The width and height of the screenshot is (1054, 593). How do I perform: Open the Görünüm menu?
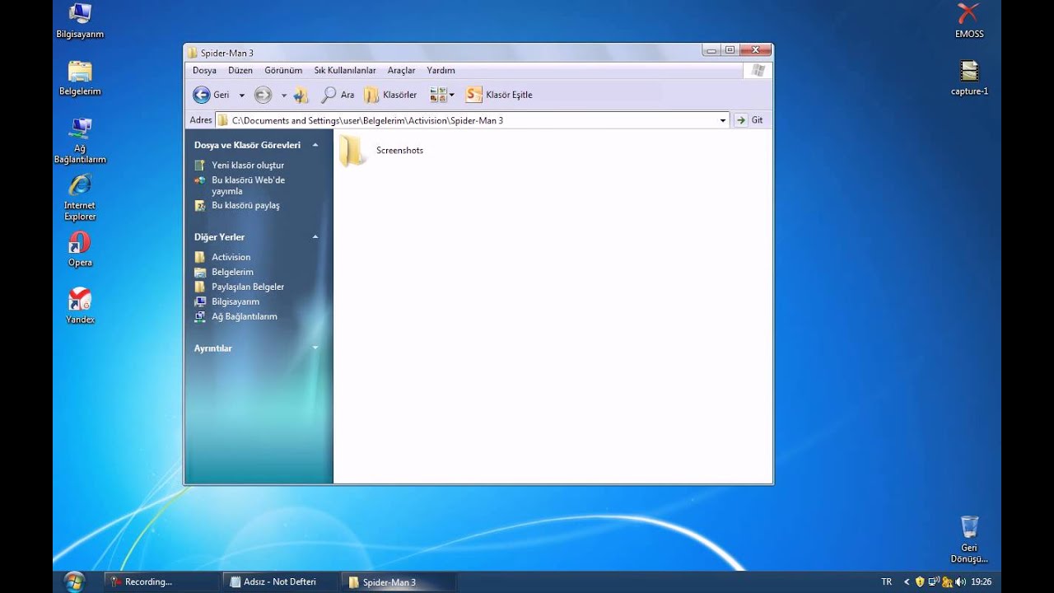pos(283,71)
